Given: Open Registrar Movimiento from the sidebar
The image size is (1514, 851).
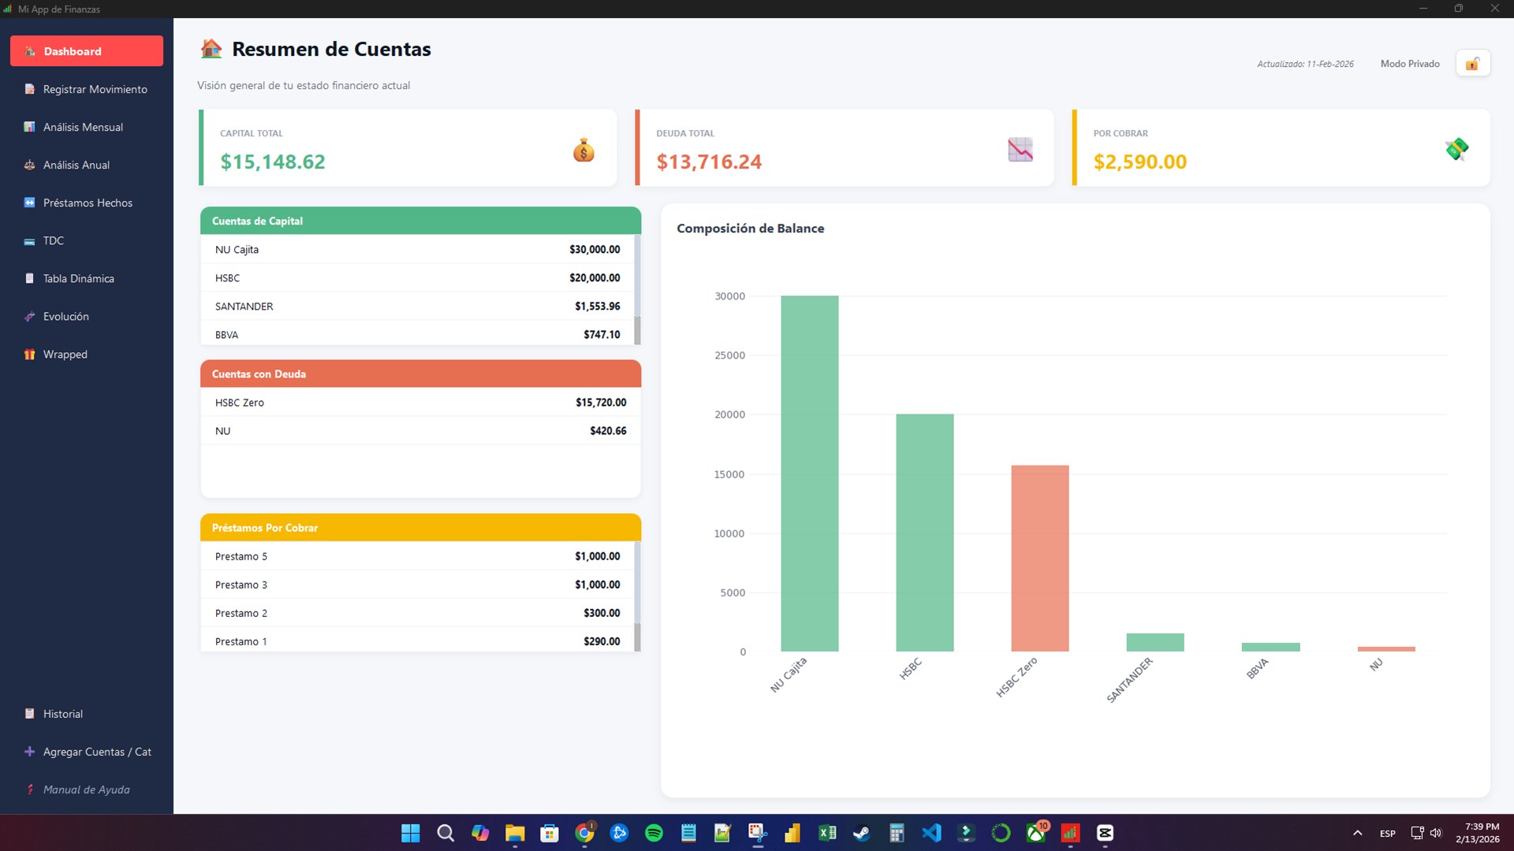Looking at the screenshot, I should tap(95, 89).
